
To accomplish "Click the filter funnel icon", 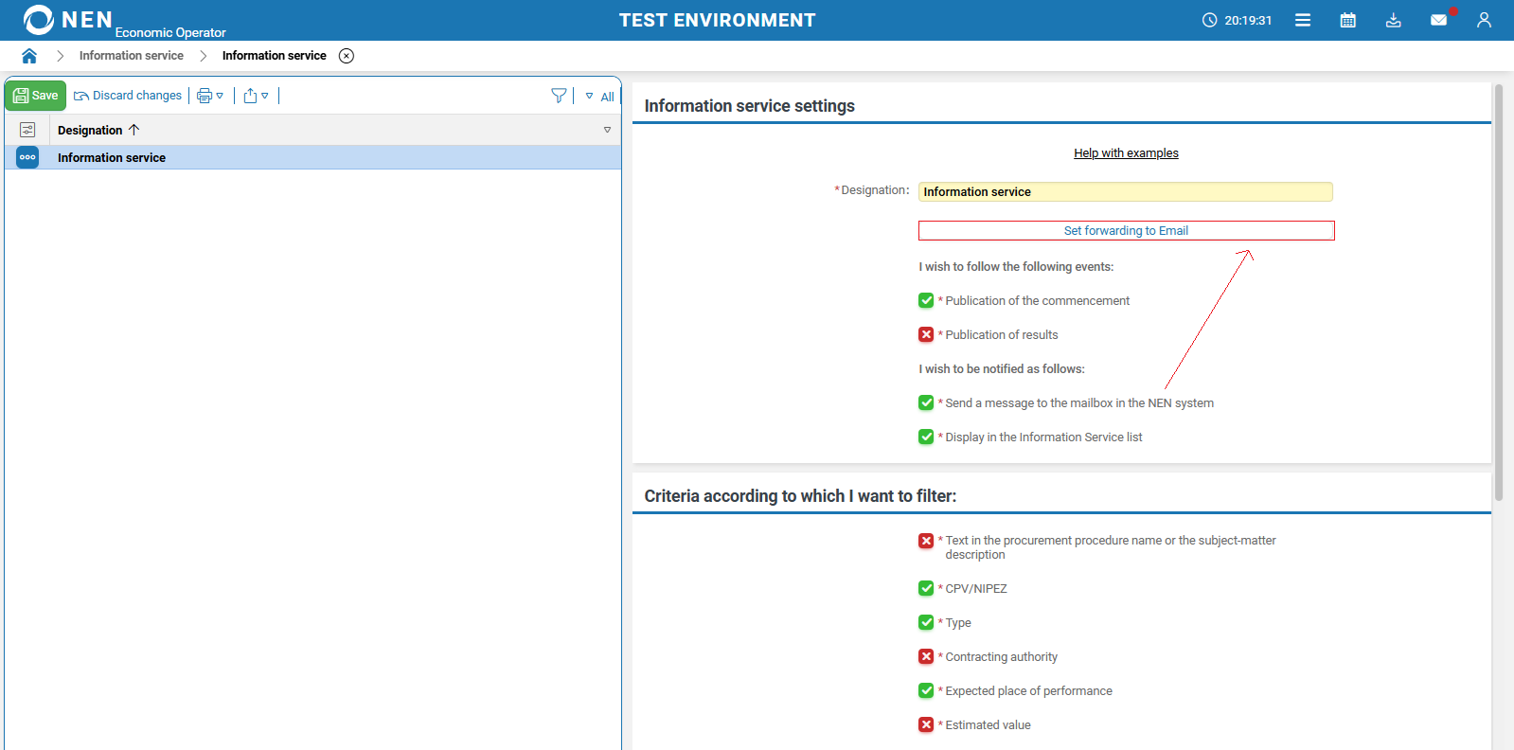I will [x=559, y=96].
